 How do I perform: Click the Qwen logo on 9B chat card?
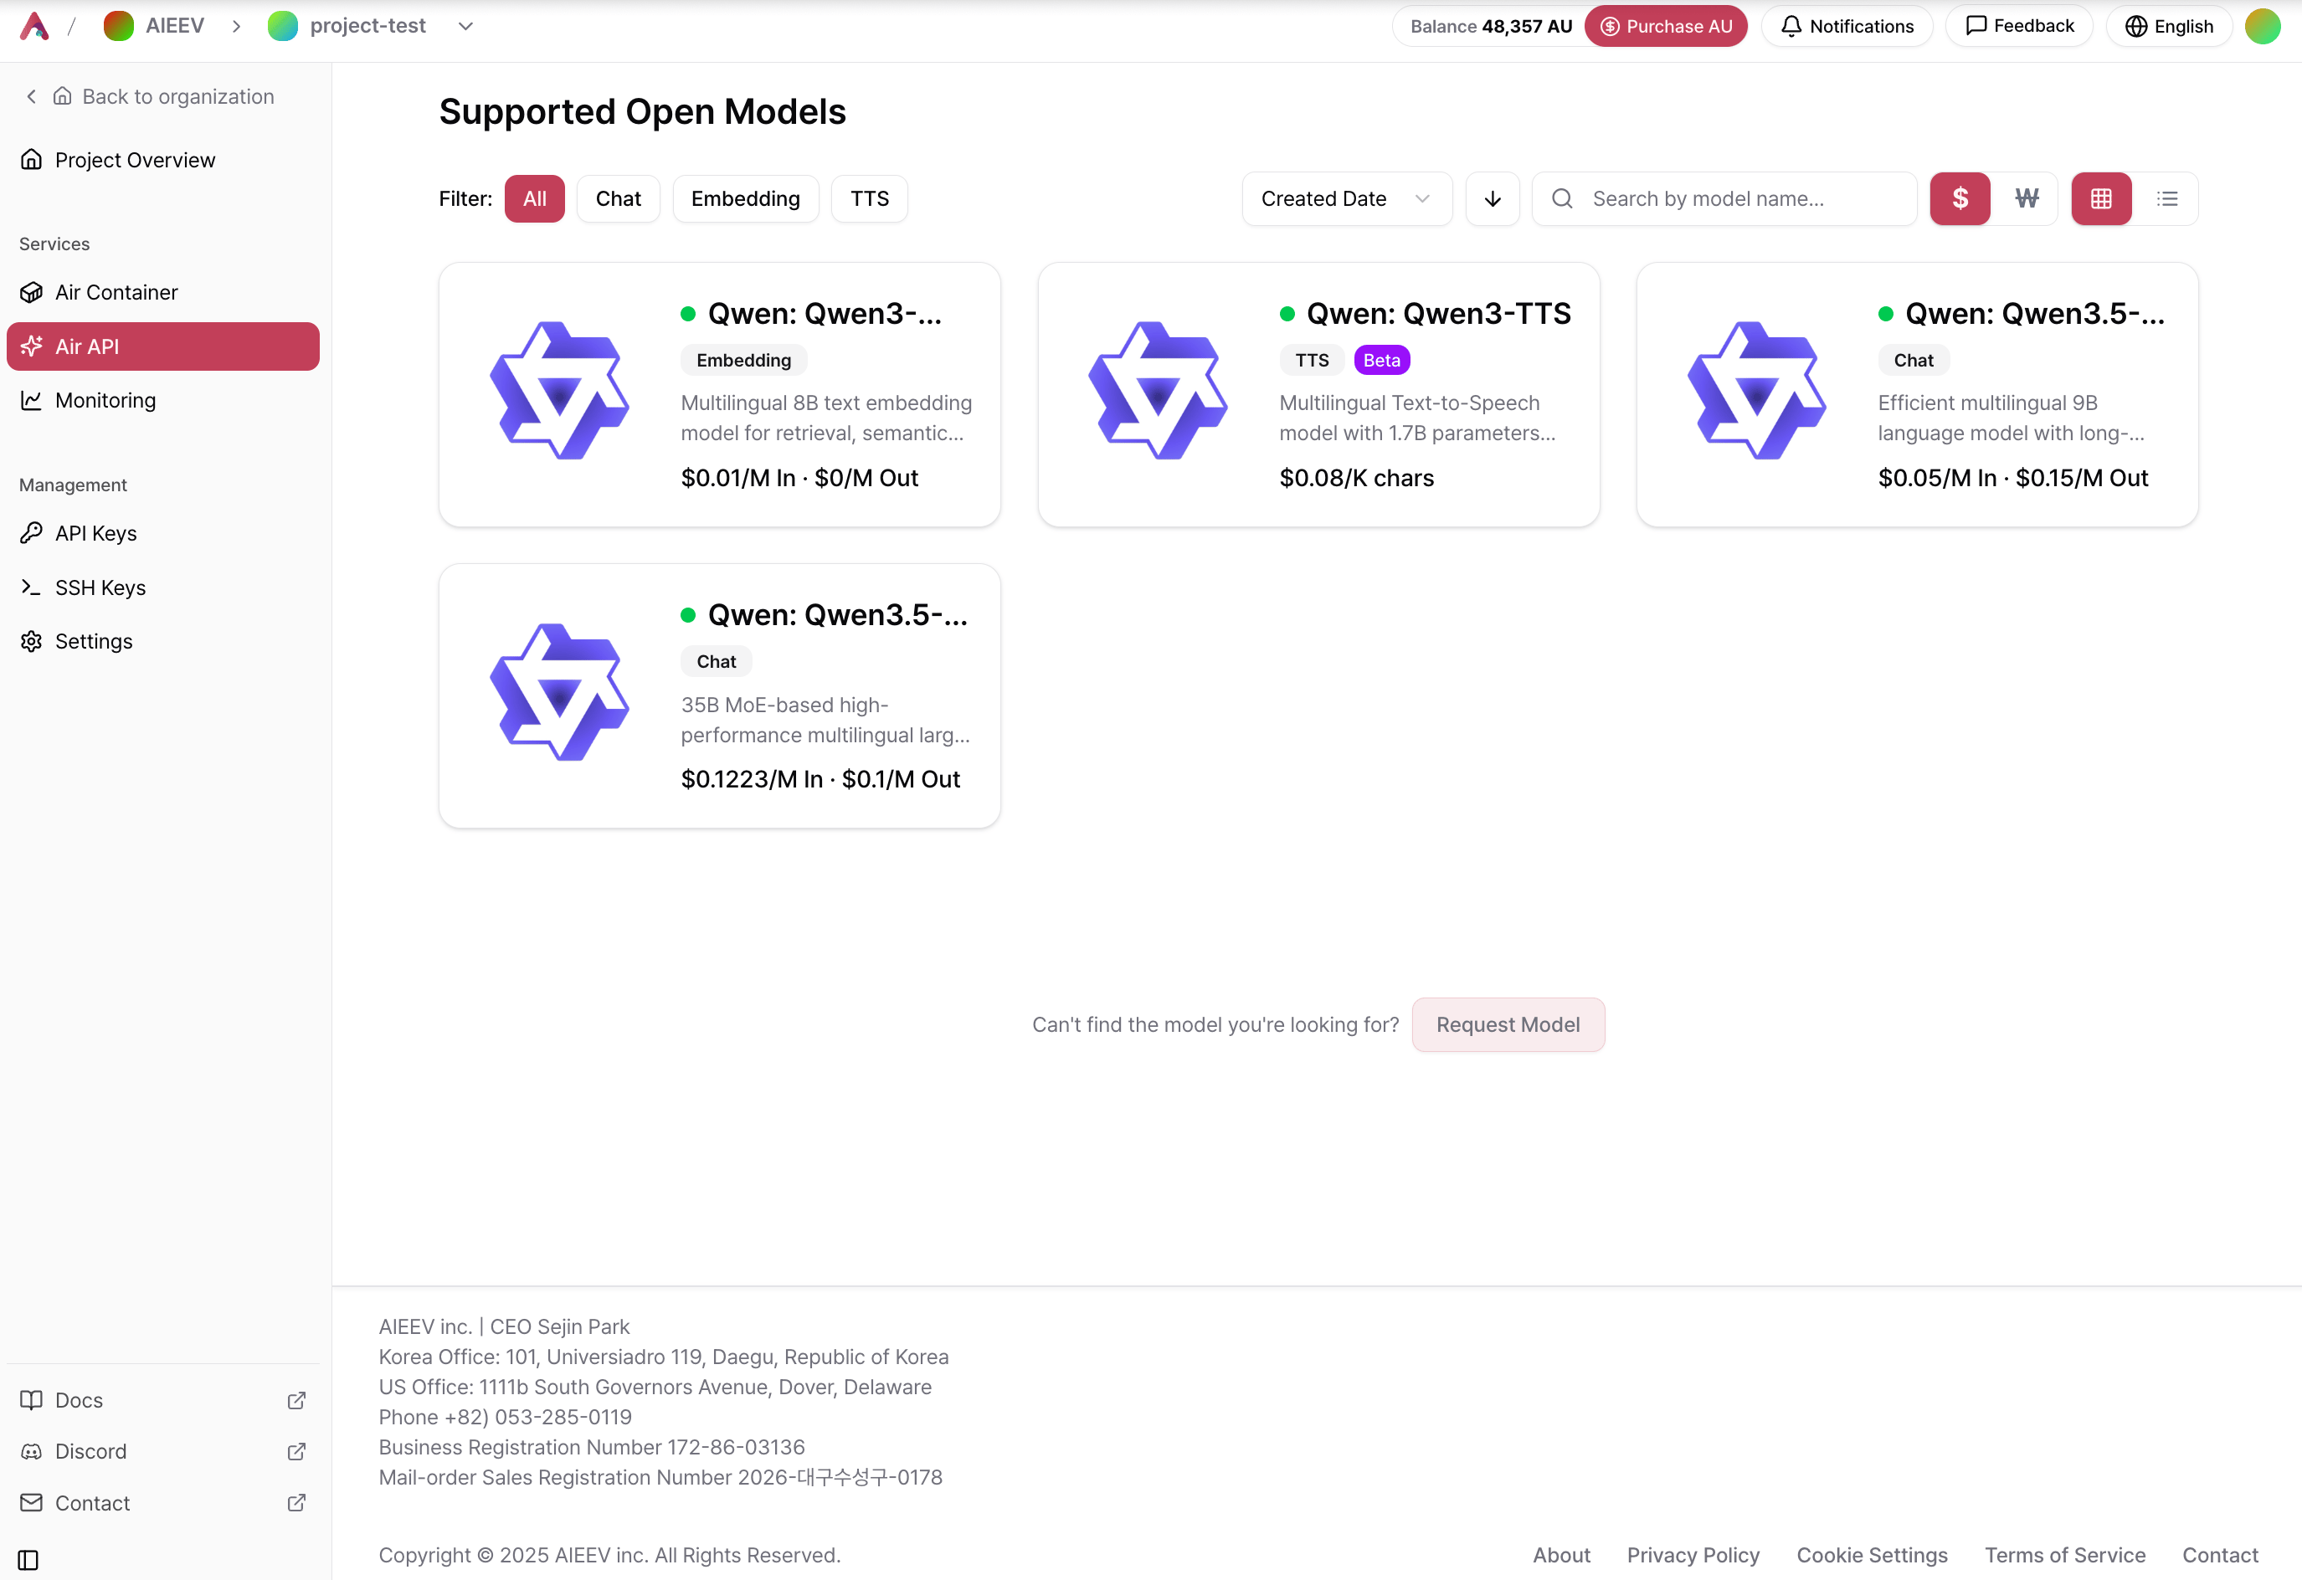tap(1757, 390)
